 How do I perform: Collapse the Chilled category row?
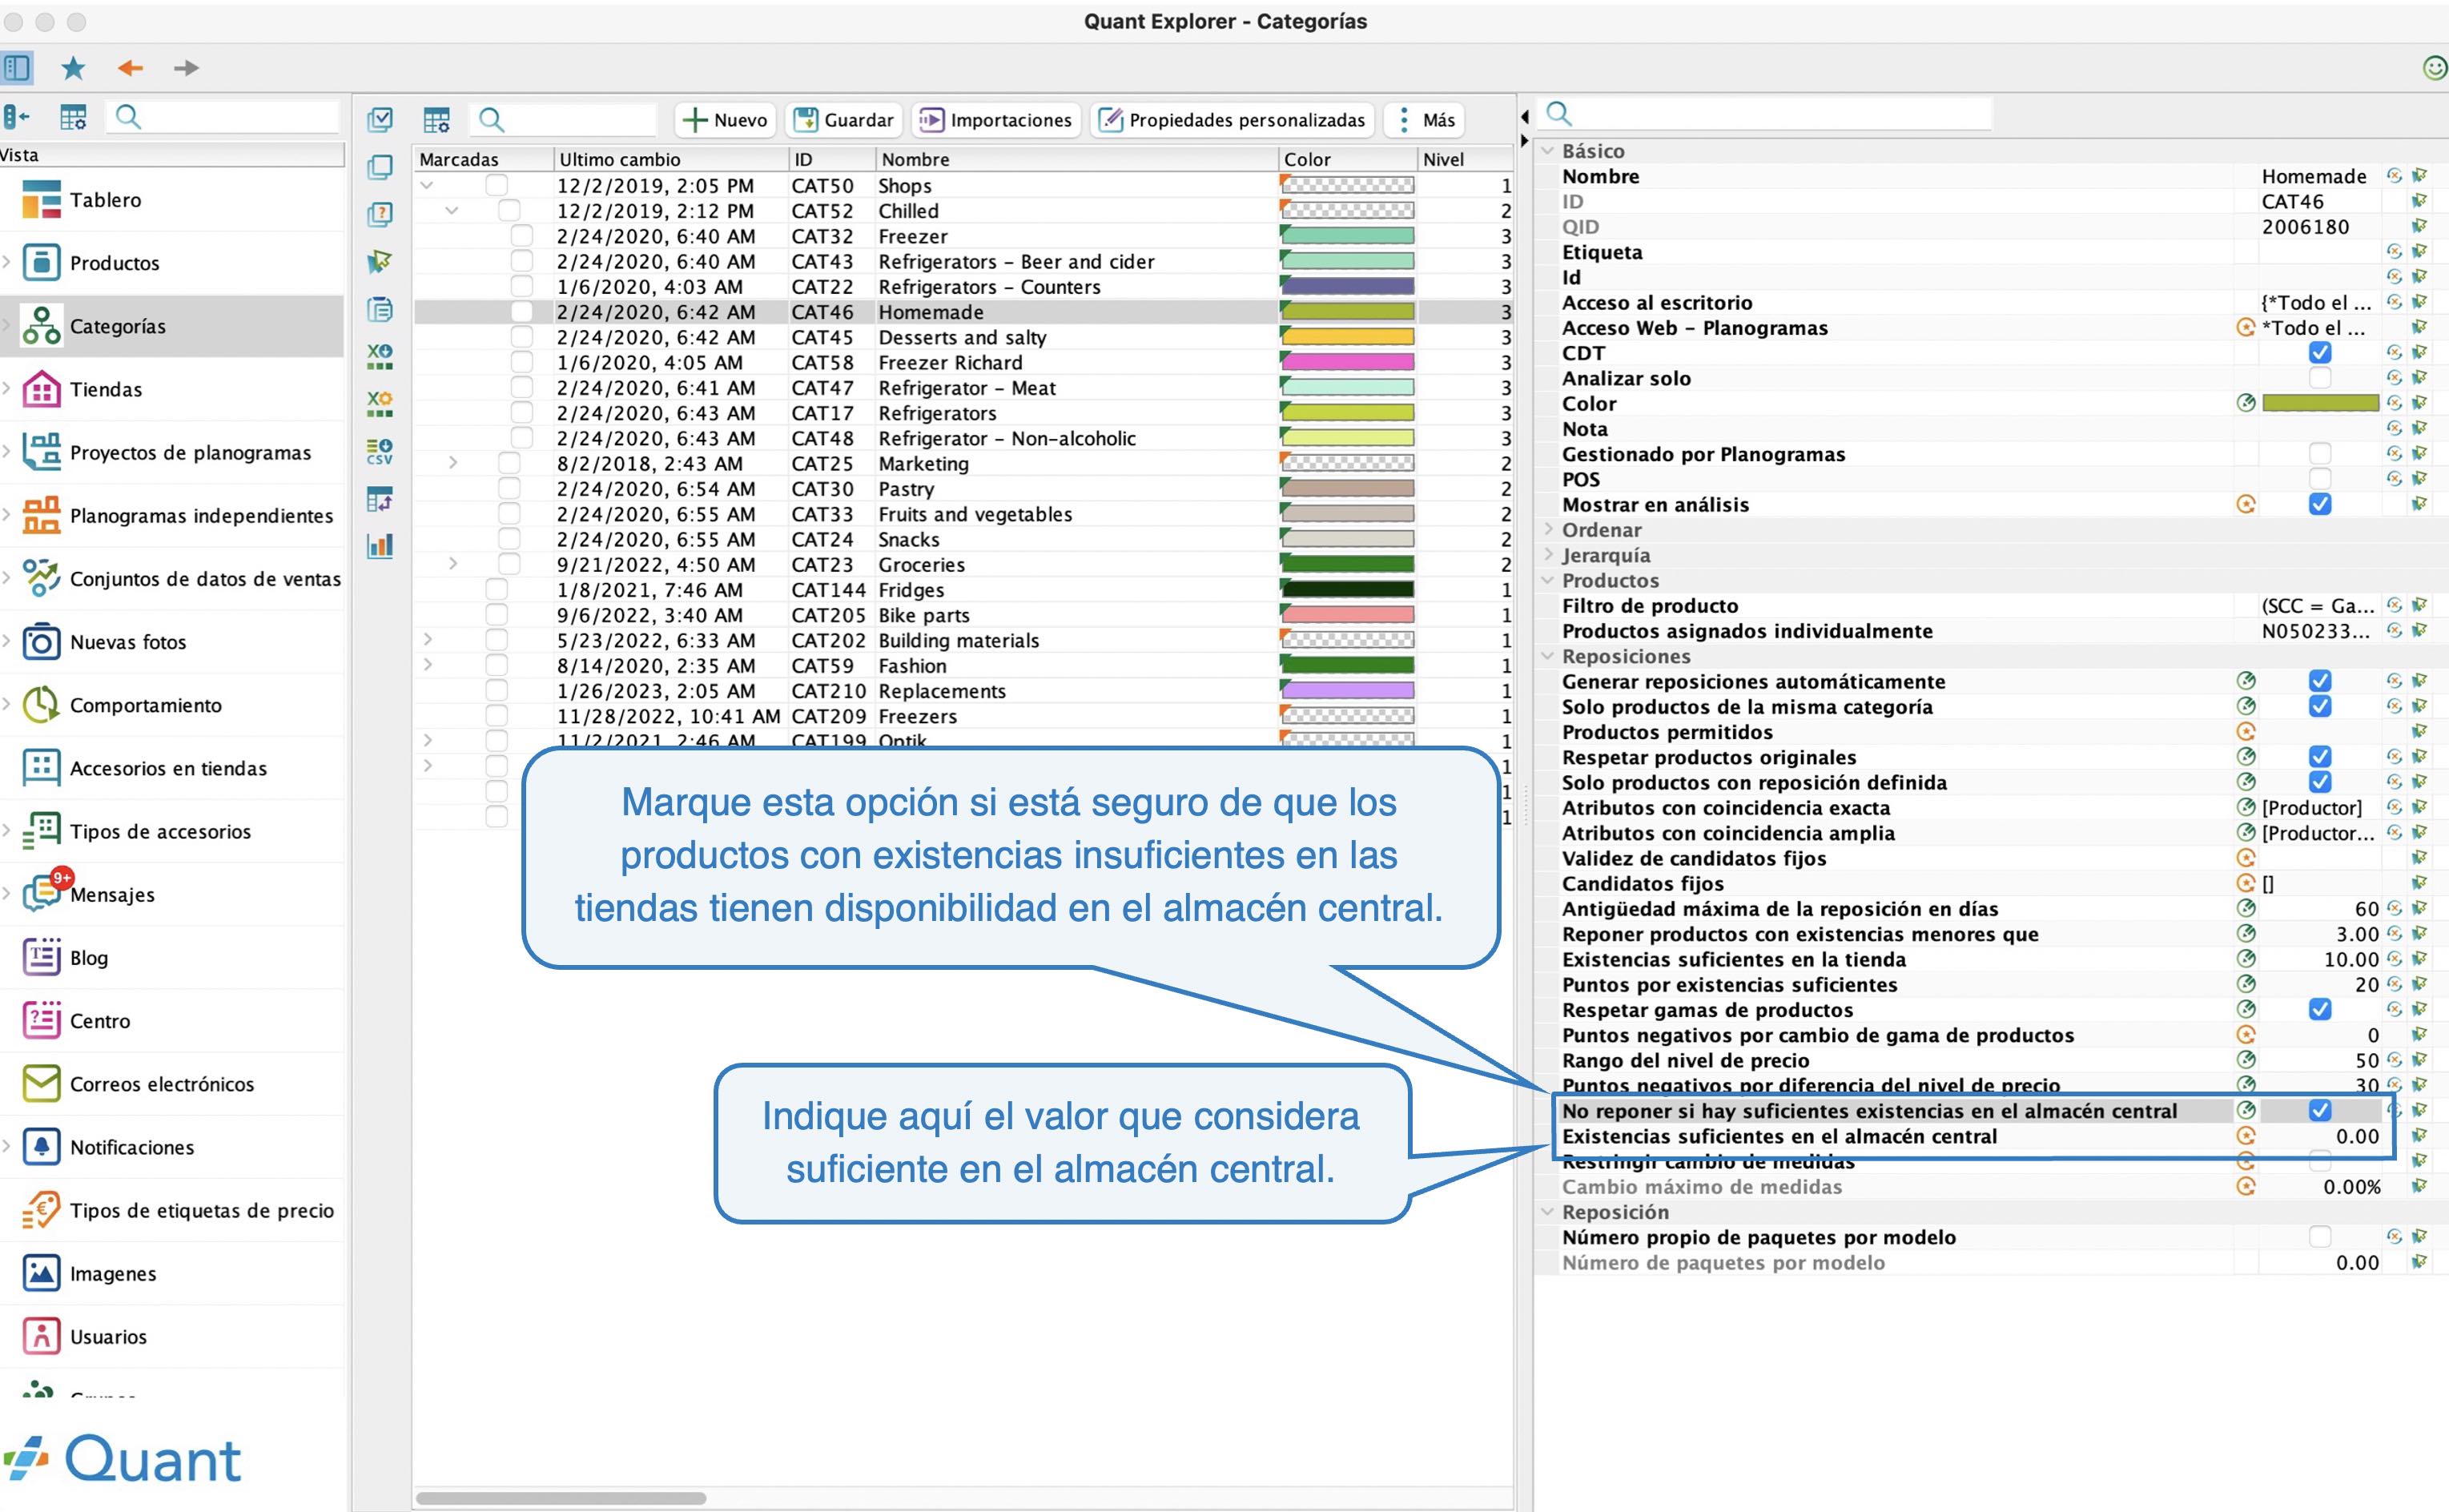tap(452, 211)
